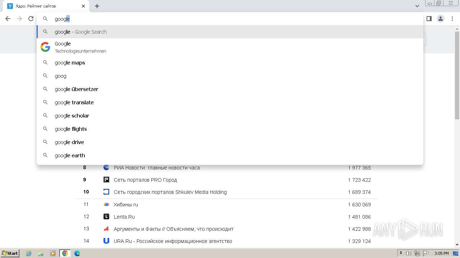
Task: Click the URA.Ru favicon
Action: 106,241
